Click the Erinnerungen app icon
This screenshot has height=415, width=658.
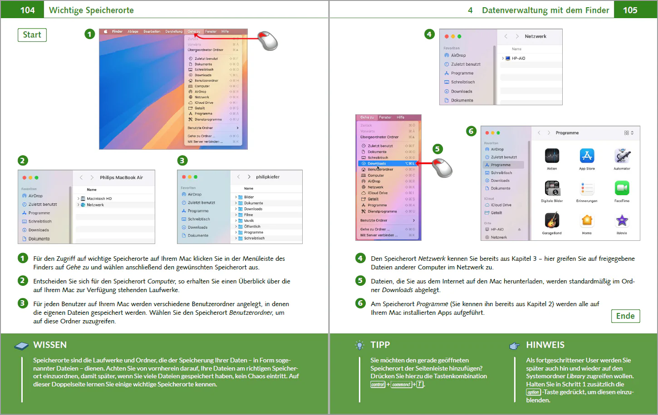coord(587,188)
